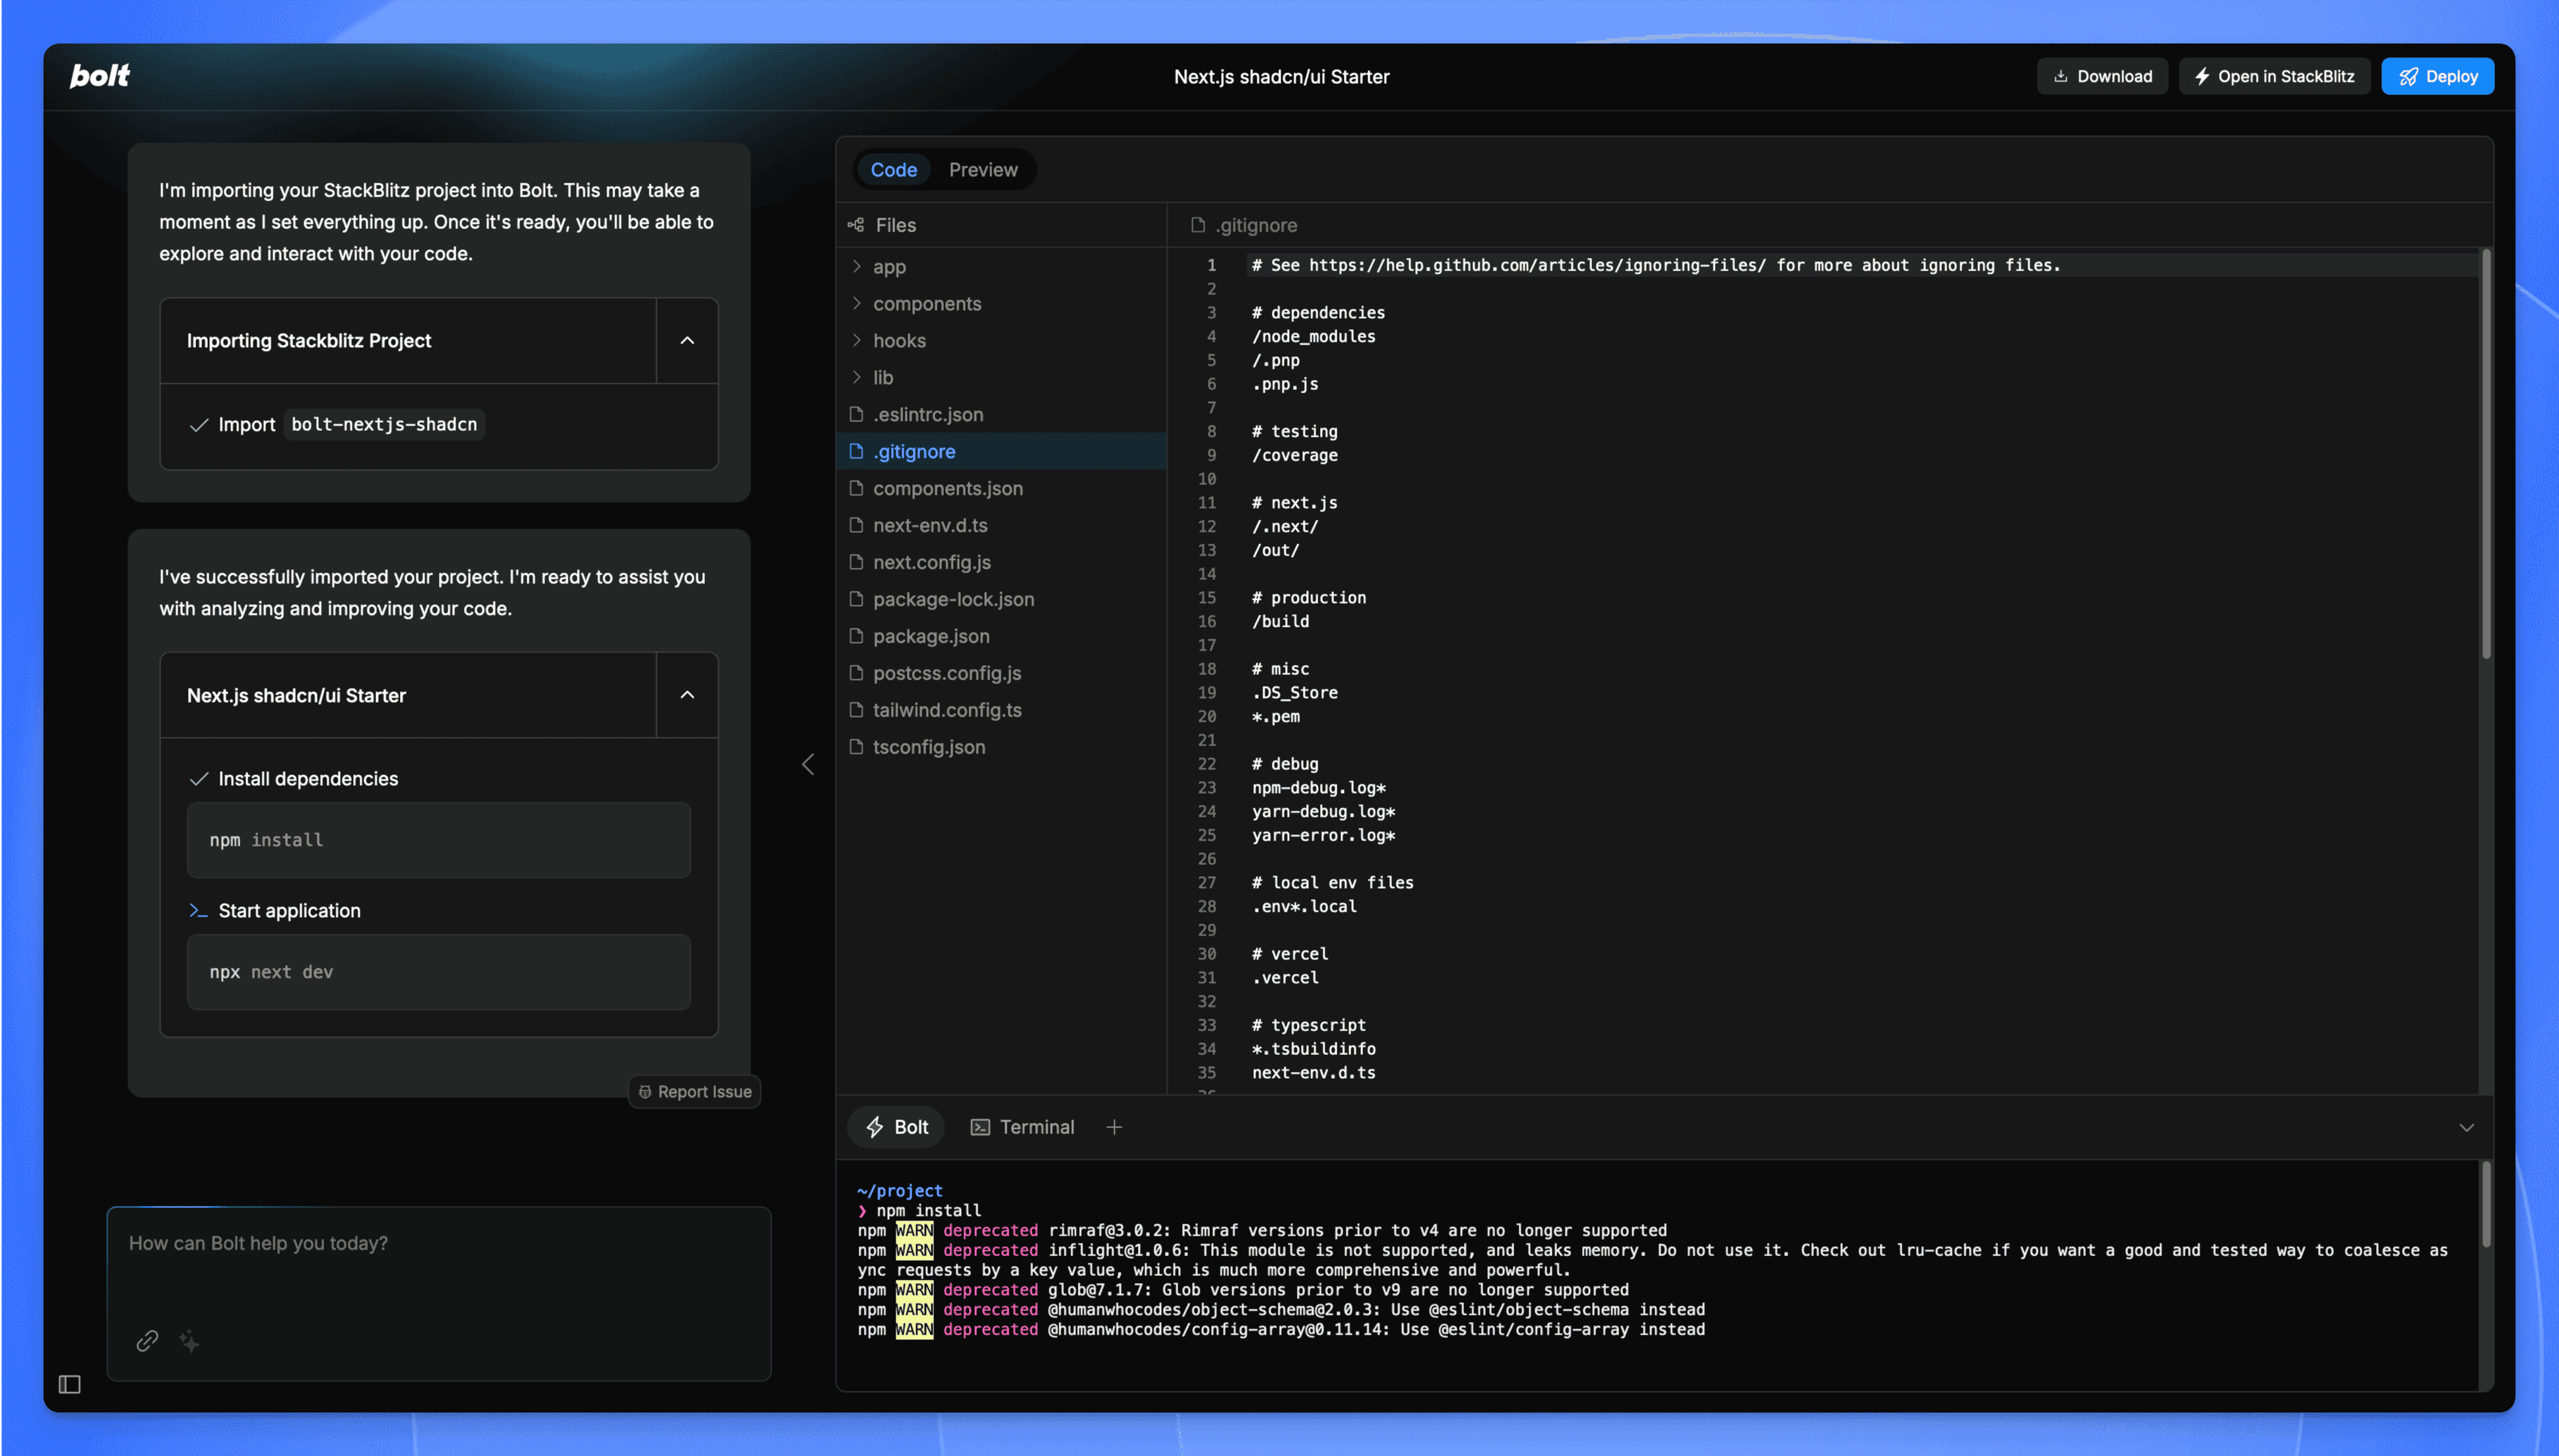The image size is (2559, 1456).
Task: Click the npx next dev command box
Action: point(438,972)
